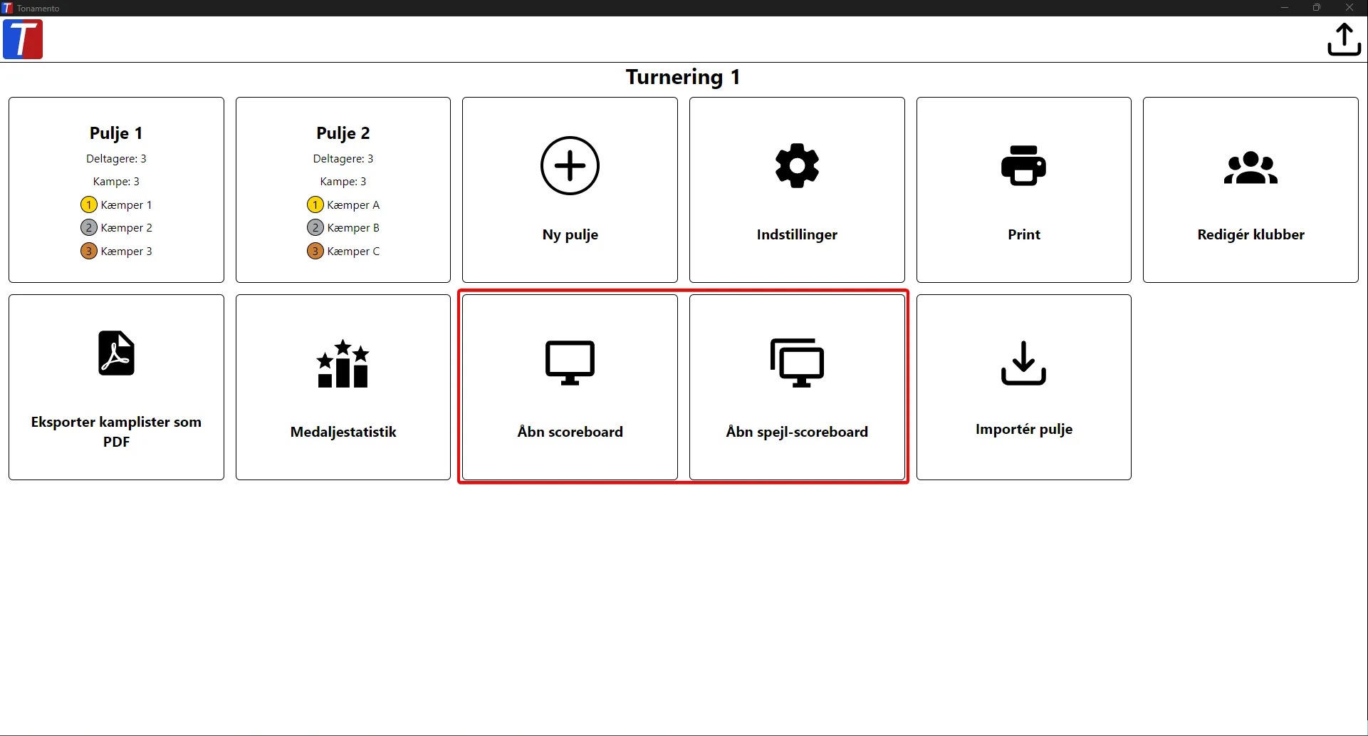Restore down the Tonamento window
This screenshot has width=1368, height=736.
click(1317, 8)
